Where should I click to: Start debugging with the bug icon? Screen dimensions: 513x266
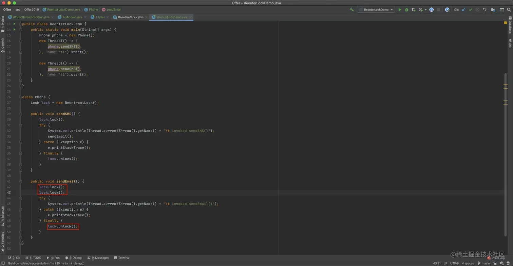coord(406,10)
